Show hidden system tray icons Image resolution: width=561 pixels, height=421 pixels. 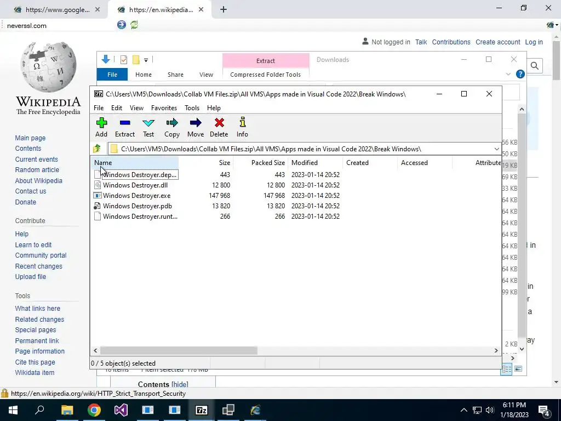(463, 410)
